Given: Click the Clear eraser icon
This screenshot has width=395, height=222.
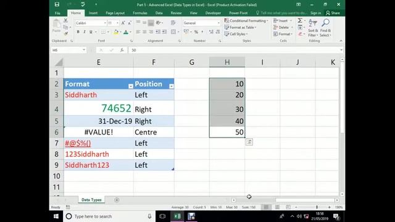Looking at the screenshot, I should point(300,34).
